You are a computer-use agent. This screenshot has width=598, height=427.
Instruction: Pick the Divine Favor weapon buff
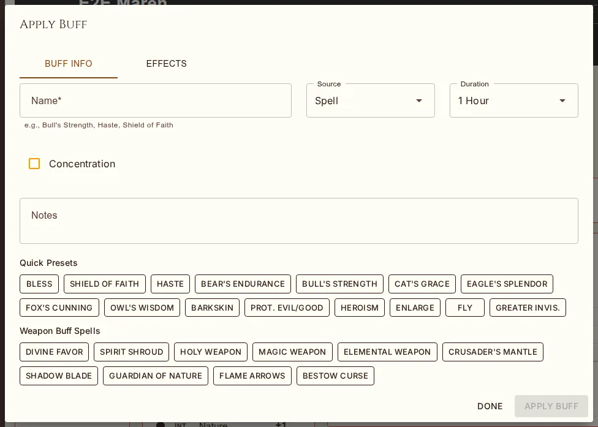[54, 352]
